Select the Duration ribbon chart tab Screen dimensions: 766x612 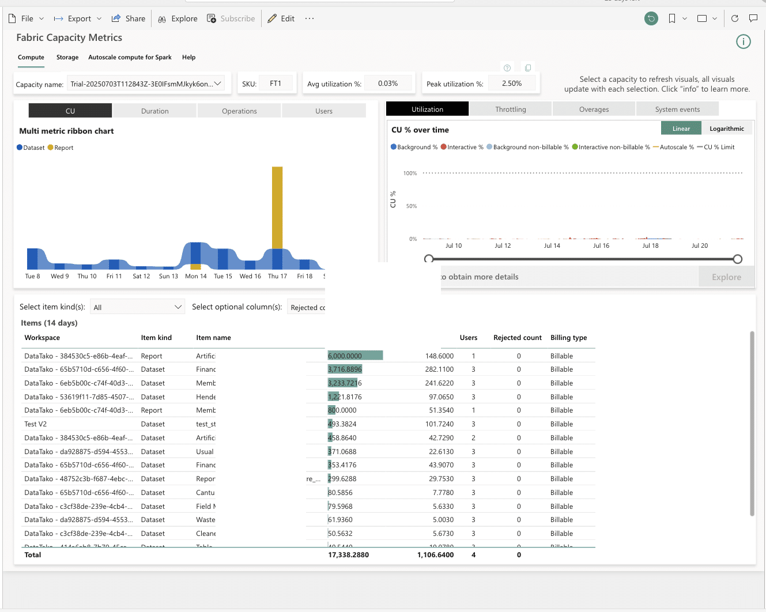155,111
